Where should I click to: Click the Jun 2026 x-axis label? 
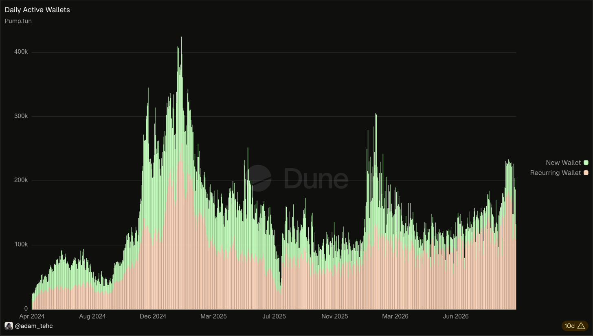[456, 316]
